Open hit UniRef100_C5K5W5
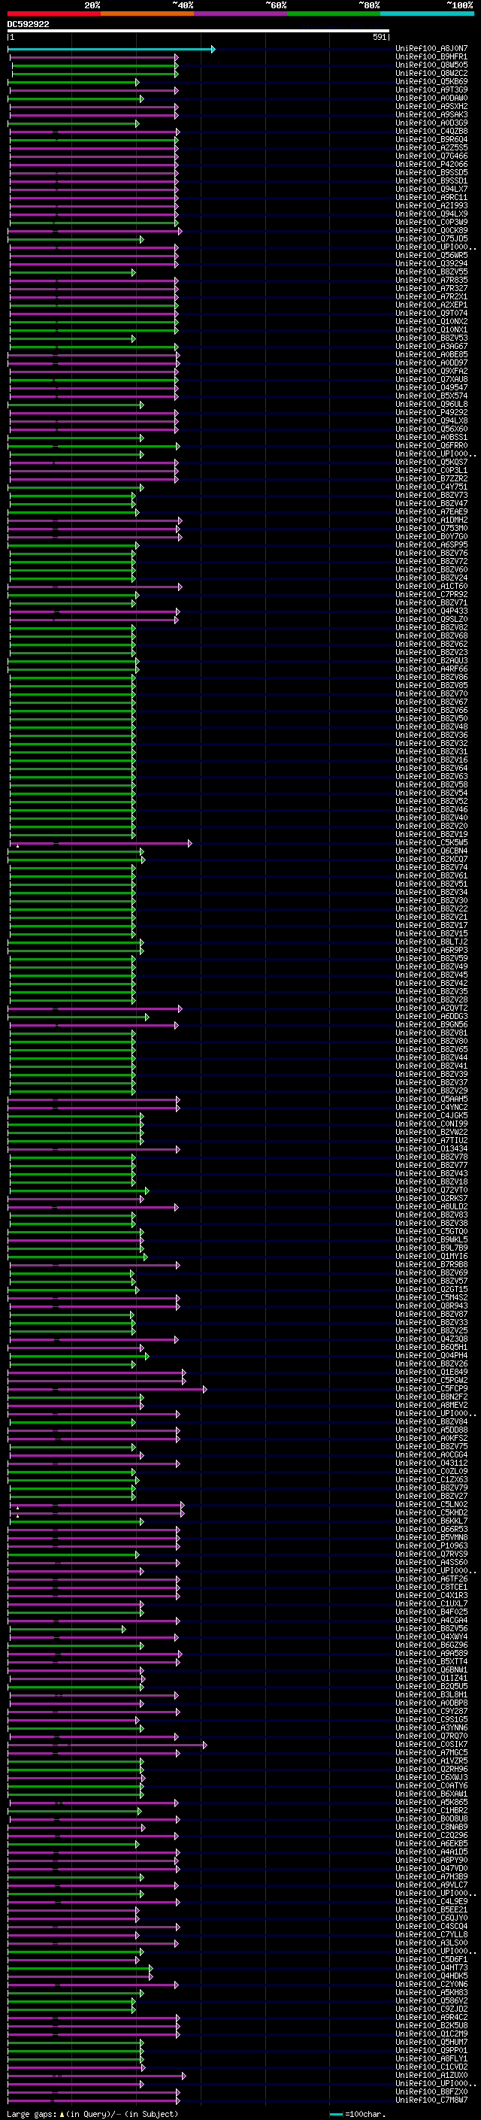Screen dimensions: 481x2120 point(431,842)
